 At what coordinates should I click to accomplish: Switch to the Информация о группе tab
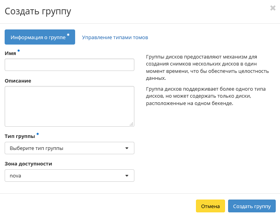(40, 37)
